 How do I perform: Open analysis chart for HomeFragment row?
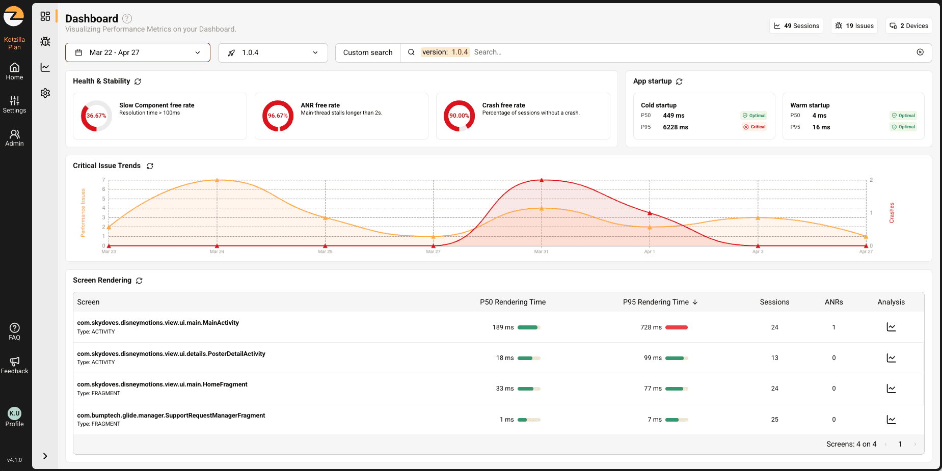[x=891, y=389]
